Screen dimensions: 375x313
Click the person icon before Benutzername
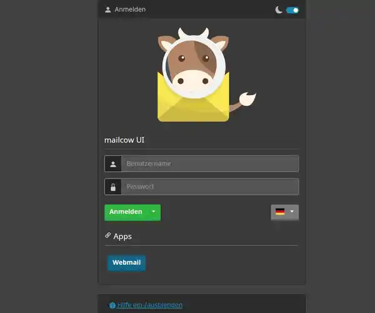pos(113,164)
